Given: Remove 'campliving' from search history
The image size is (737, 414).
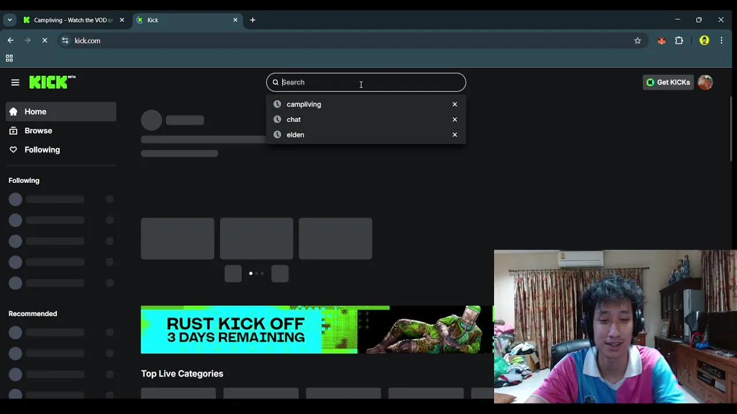Looking at the screenshot, I should (455, 104).
